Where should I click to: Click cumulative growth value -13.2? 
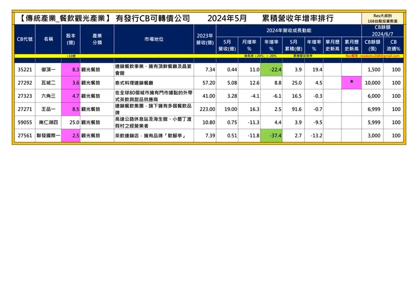tap(316, 136)
